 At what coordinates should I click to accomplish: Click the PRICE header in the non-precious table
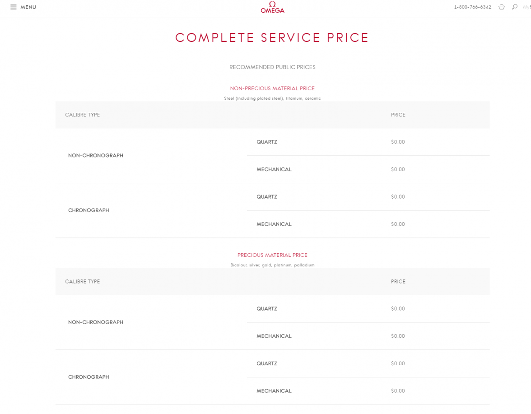tap(398, 115)
